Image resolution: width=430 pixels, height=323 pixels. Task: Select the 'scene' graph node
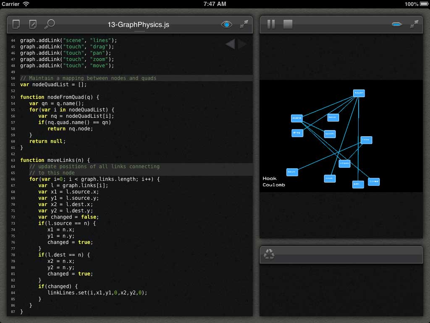point(297,118)
